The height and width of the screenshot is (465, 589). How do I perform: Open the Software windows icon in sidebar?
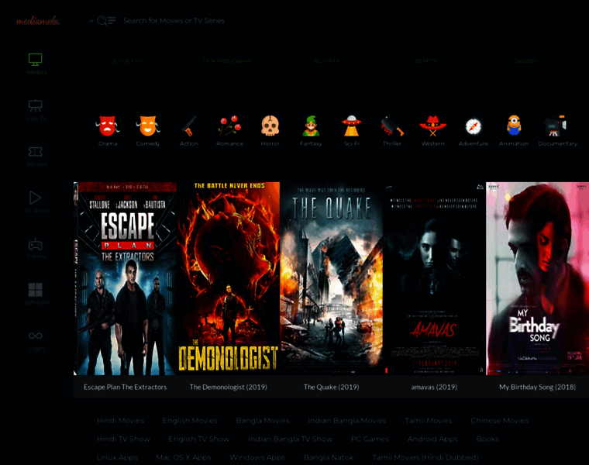[36, 290]
